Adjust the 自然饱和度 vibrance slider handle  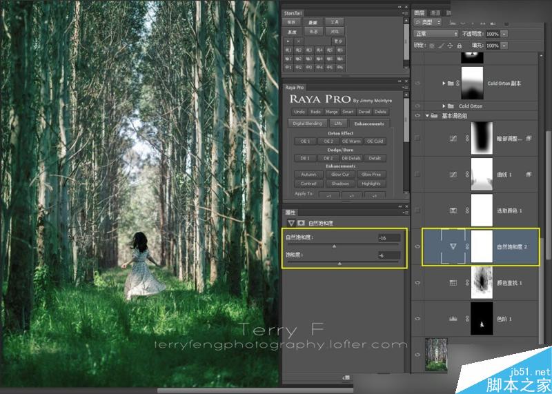(334, 246)
